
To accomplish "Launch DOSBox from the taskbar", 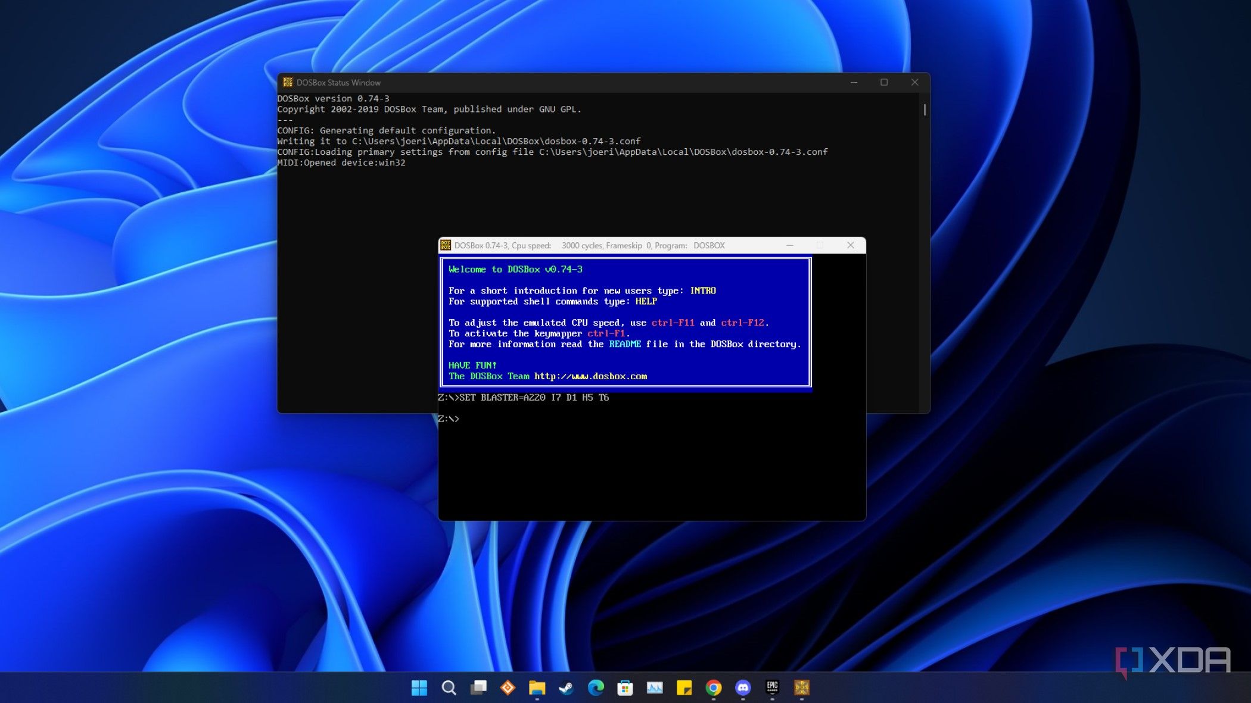I will [802, 687].
